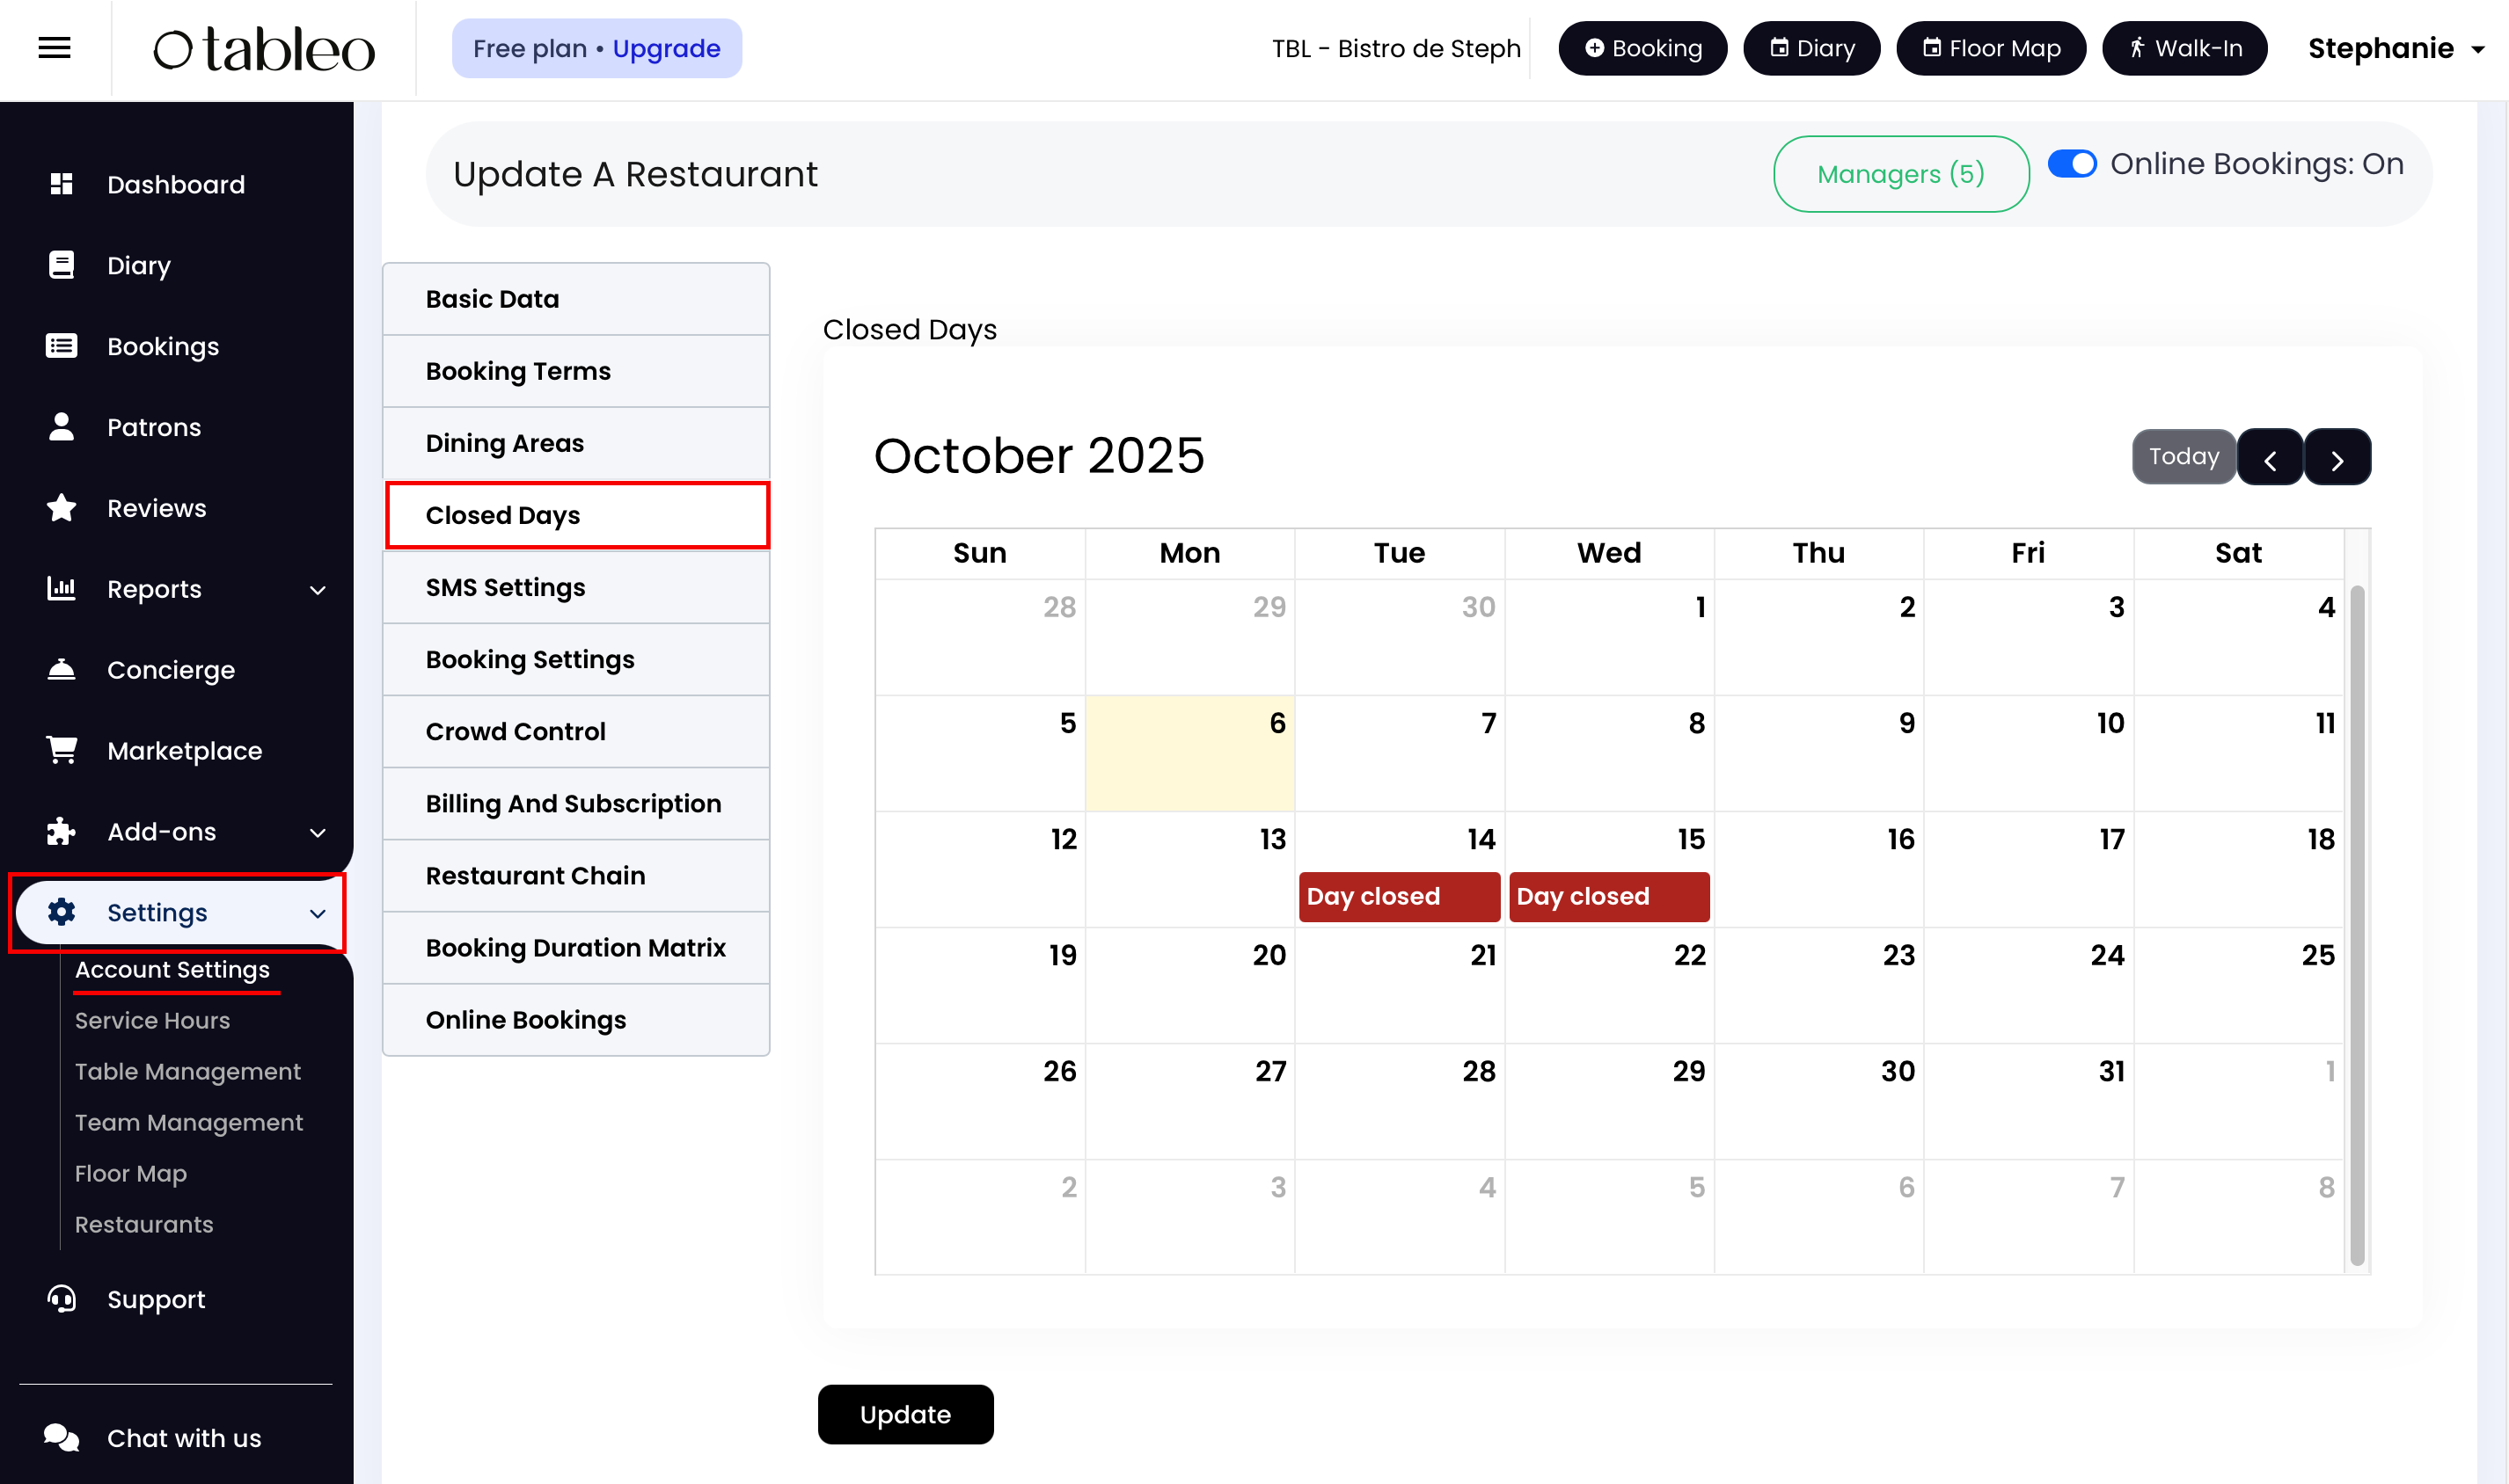Open the hamburger menu icon
Image resolution: width=2509 pixels, height=1484 pixels.
54,47
